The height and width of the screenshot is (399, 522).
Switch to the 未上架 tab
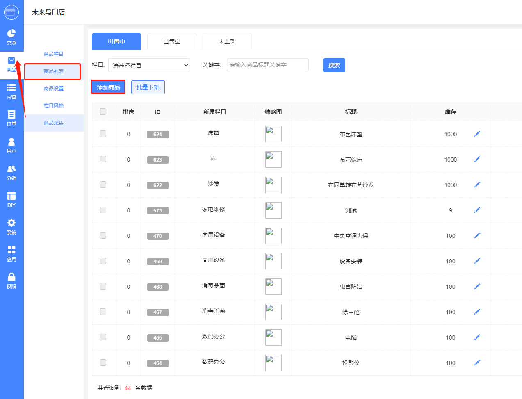[x=227, y=41]
